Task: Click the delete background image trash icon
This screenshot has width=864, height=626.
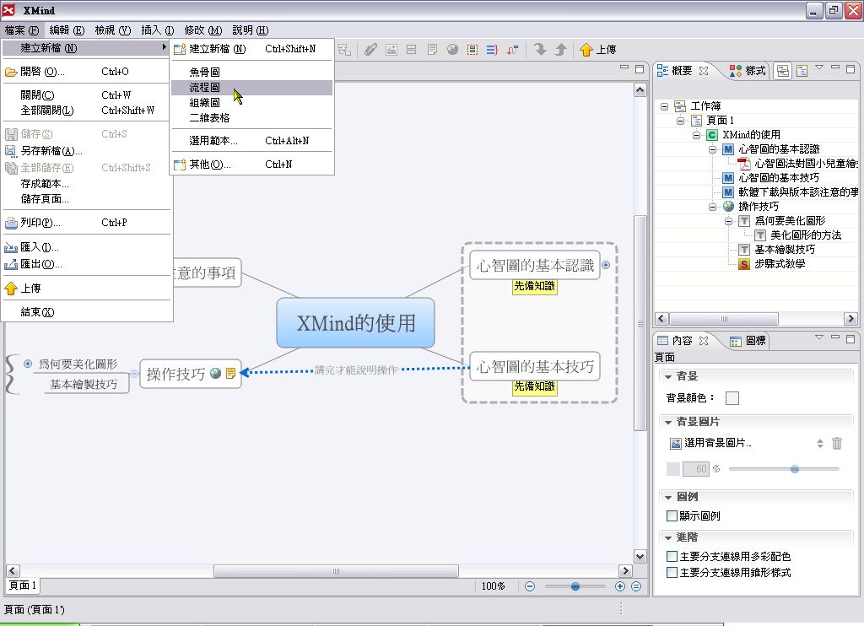Action: coord(836,443)
